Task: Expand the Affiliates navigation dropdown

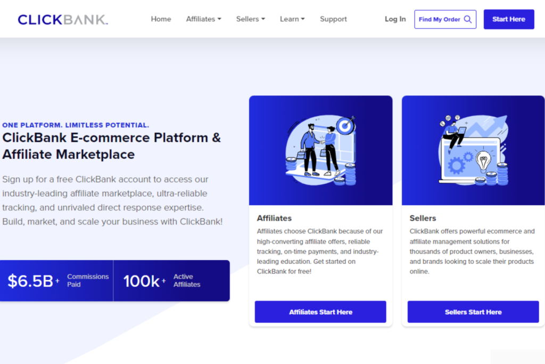Action: (204, 19)
